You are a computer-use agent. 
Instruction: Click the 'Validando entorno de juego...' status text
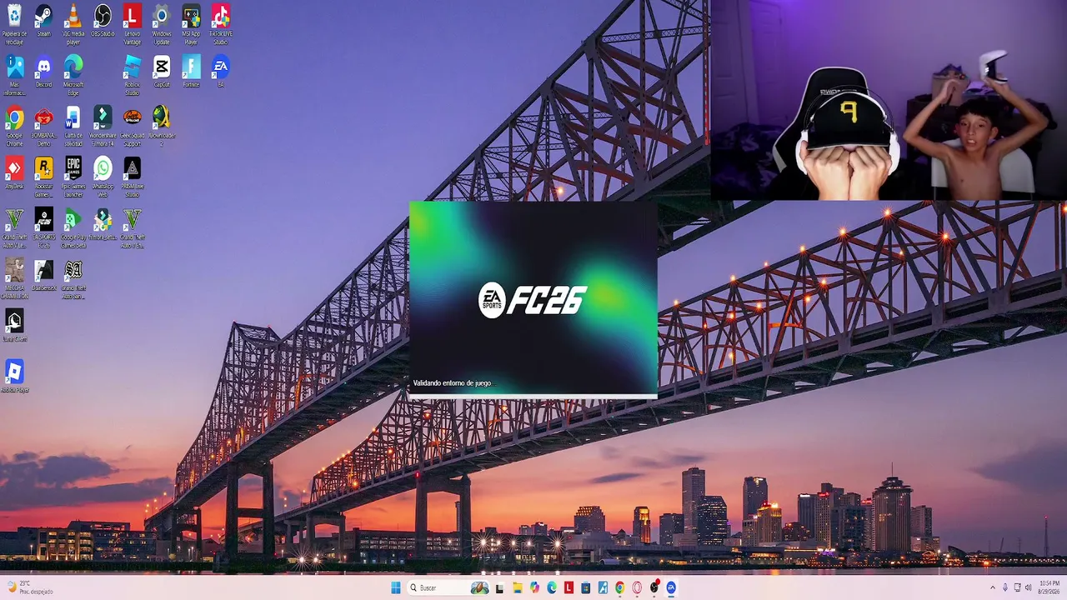[x=453, y=383]
